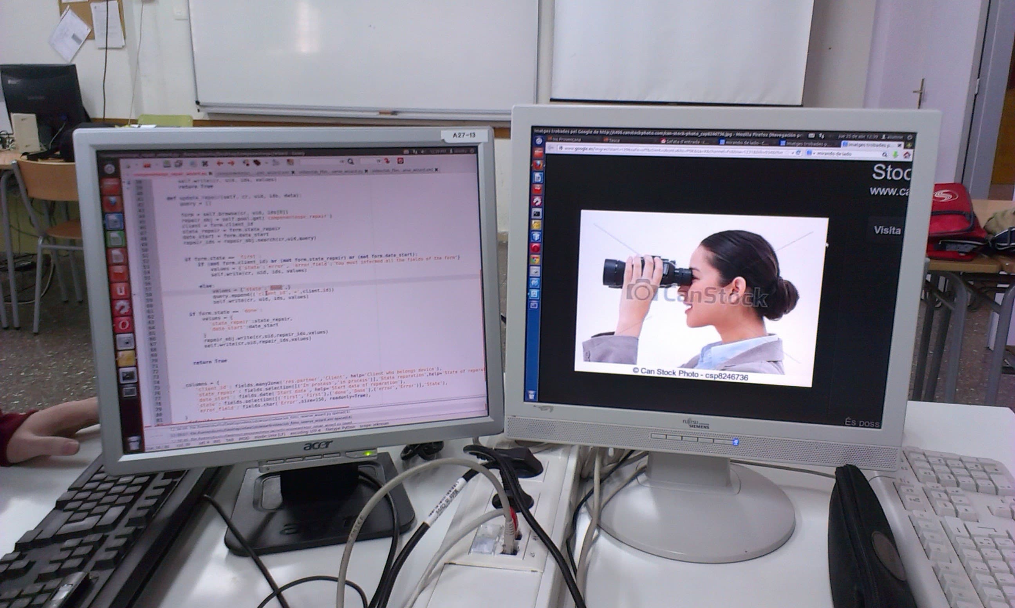Click the '© Can Stock Photo - csp8246736' caption

point(690,374)
